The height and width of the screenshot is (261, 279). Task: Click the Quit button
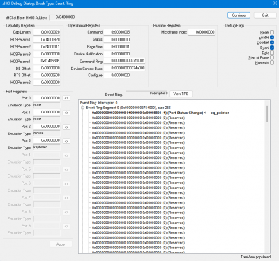point(265,15)
